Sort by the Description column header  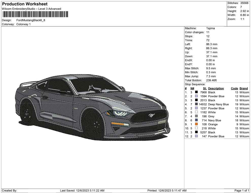(x=216, y=88)
